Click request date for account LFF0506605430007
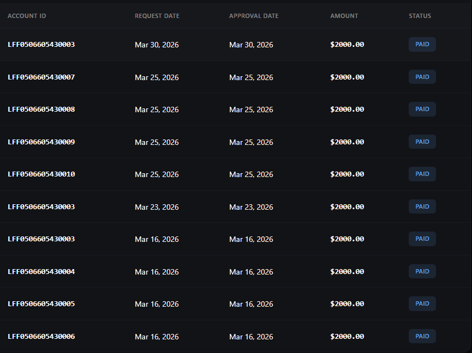Screen dimensions: 472x353 (x=157, y=77)
